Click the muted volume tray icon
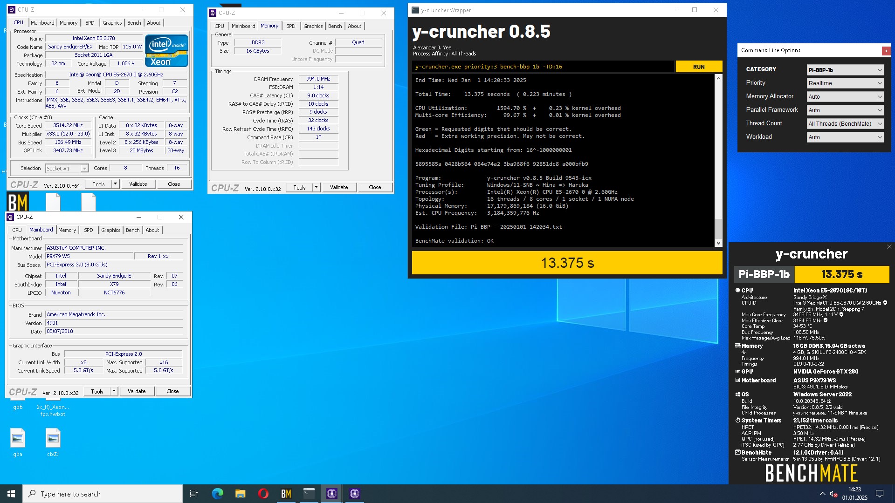Viewport: 895px width, 503px height. coord(834,494)
